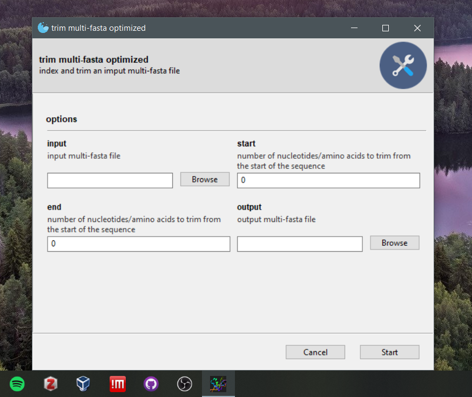Click the input file path text field
The height and width of the screenshot is (397, 472).
coord(110,180)
